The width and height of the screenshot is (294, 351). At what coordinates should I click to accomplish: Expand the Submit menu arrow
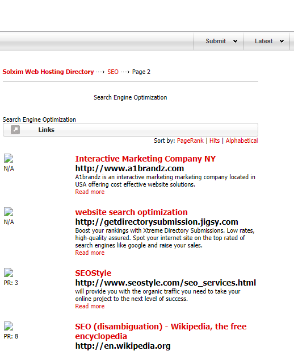coord(235,41)
